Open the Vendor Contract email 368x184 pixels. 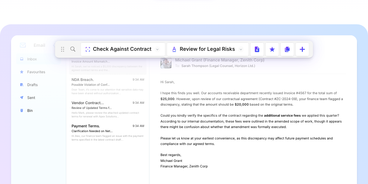click(x=108, y=110)
